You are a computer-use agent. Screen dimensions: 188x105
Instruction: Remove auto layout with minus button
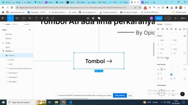tap(185, 64)
